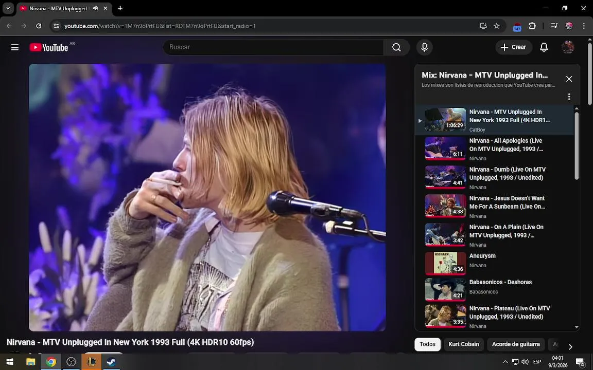Open the Mix playlist three-dot options

[x=569, y=97]
